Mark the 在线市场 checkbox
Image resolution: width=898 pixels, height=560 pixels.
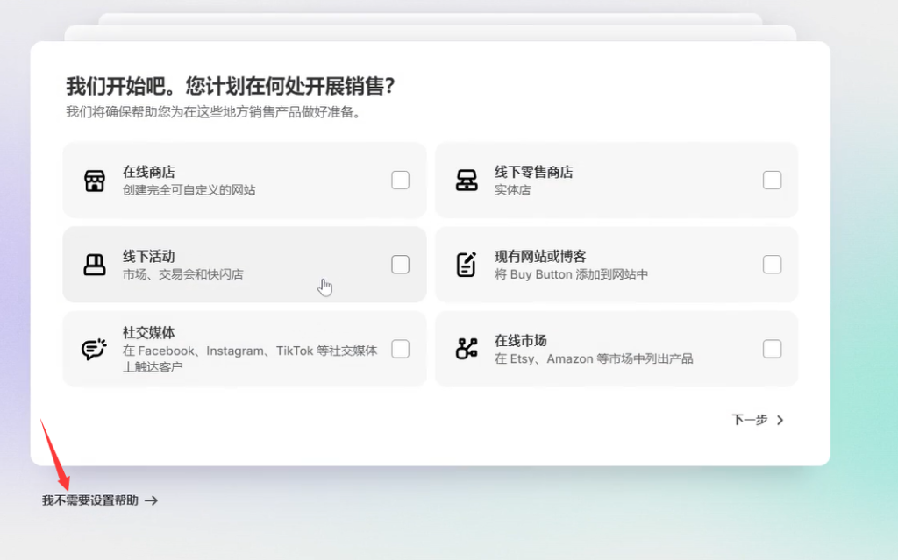[772, 349]
